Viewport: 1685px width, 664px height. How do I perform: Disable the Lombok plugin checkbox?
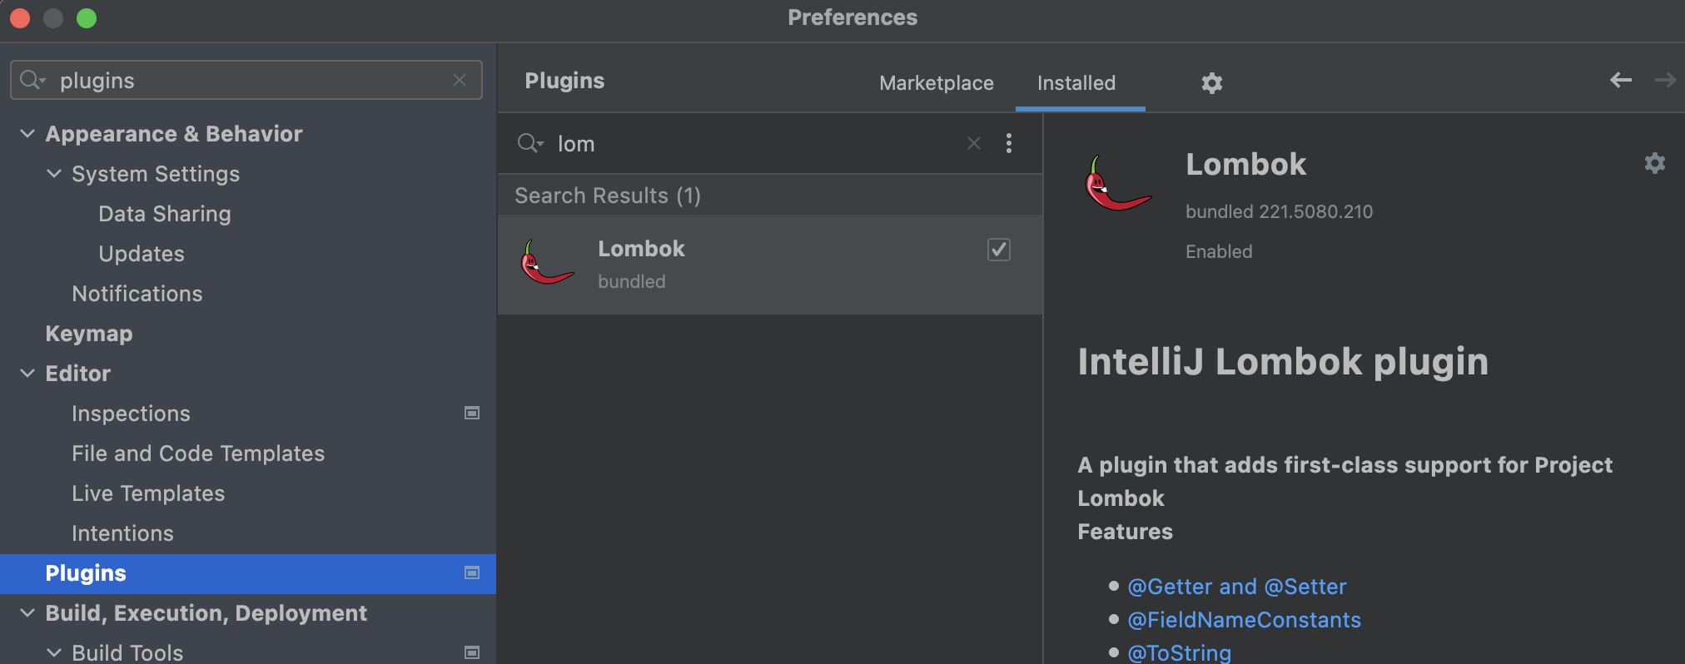[x=999, y=250]
